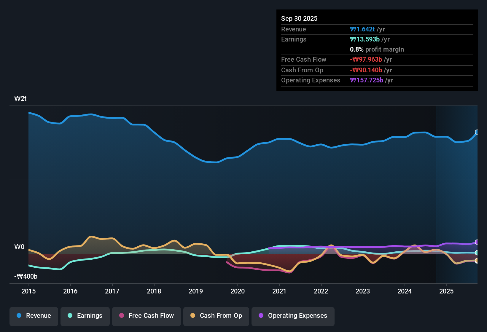Toggle the Revenue series visibility
The height and width of the screenshot is (332, 487).
click(34, 316)
